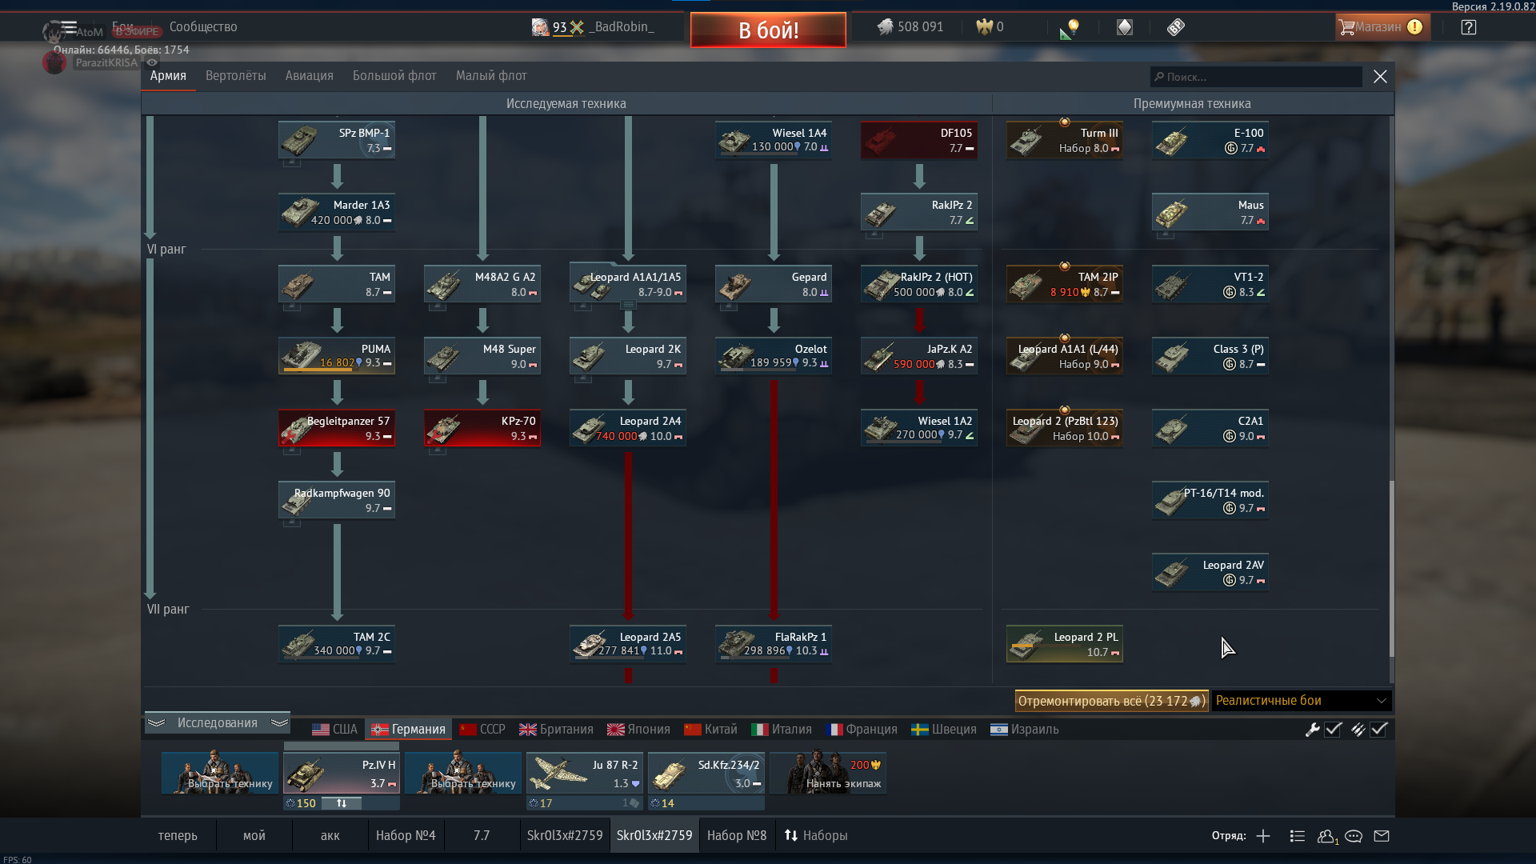
Task: Select the Maus premium tank card
Action: tap(1210, 212)
